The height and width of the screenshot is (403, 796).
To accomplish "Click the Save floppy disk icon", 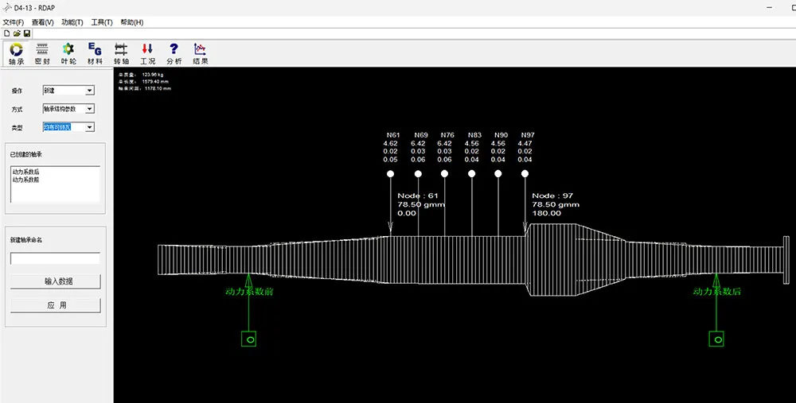I will click(27, 33).
